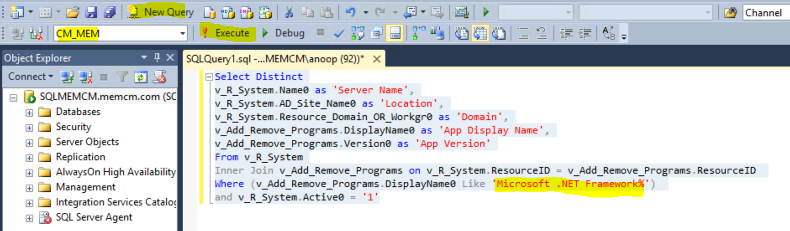Click the New Project icon
The height and width of the screenshot is (231, 790).
[x=17, y=13]
